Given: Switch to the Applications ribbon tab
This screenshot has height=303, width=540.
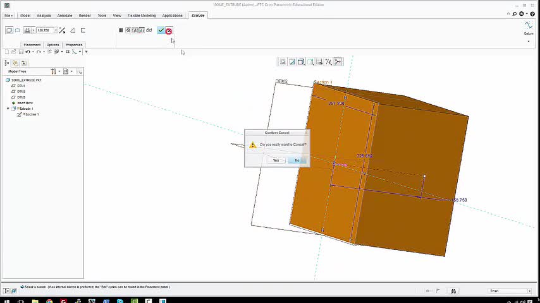Looking at the screenshot, I should click(x=172, y=16).
